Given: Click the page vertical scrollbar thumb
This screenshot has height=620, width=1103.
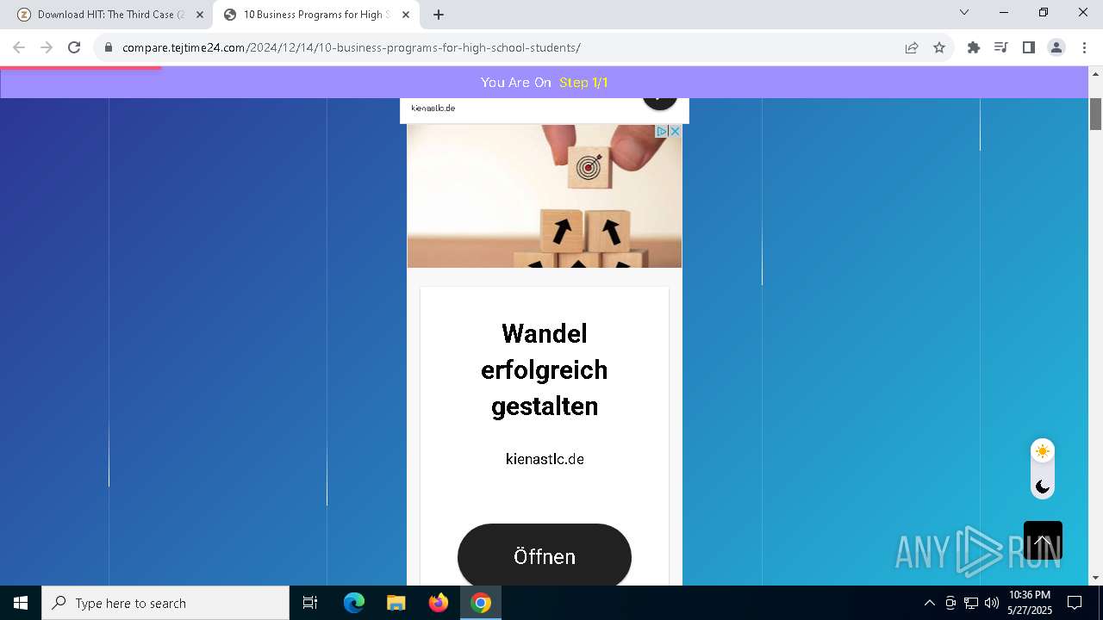Looking at the screenshot, I should point(1095,115).
